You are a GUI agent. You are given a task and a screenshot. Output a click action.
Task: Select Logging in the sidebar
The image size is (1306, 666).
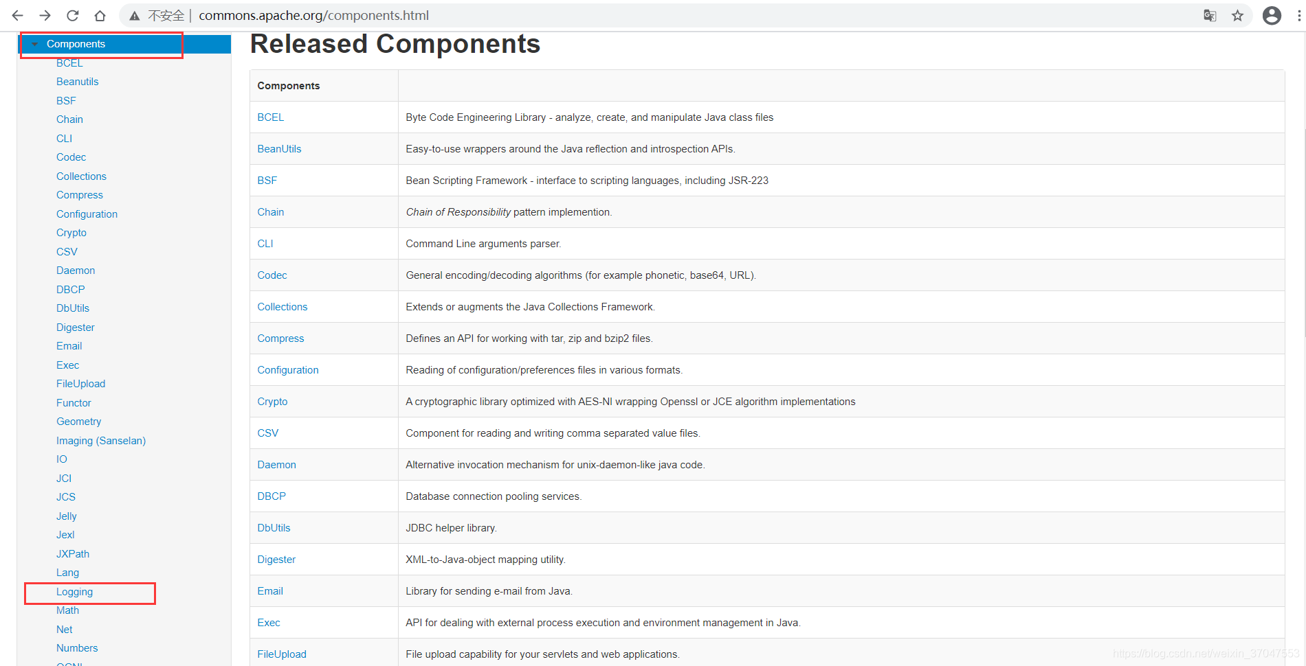click(74, 591)
